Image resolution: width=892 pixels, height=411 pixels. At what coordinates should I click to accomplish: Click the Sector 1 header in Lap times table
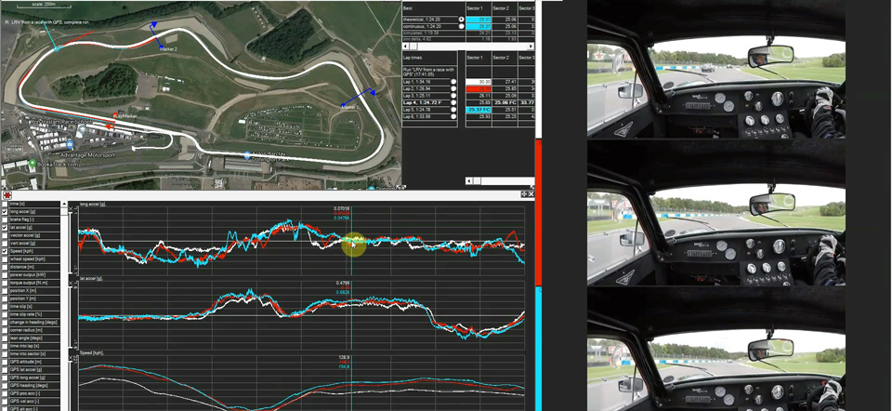[478, 58]
